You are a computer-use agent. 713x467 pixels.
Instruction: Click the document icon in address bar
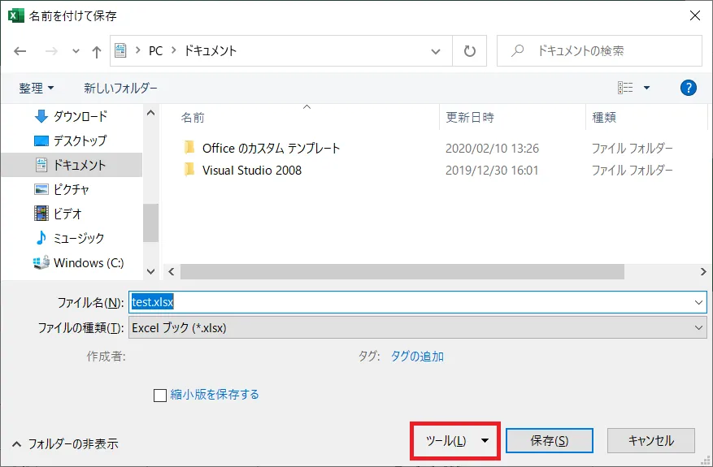[120, 50]
